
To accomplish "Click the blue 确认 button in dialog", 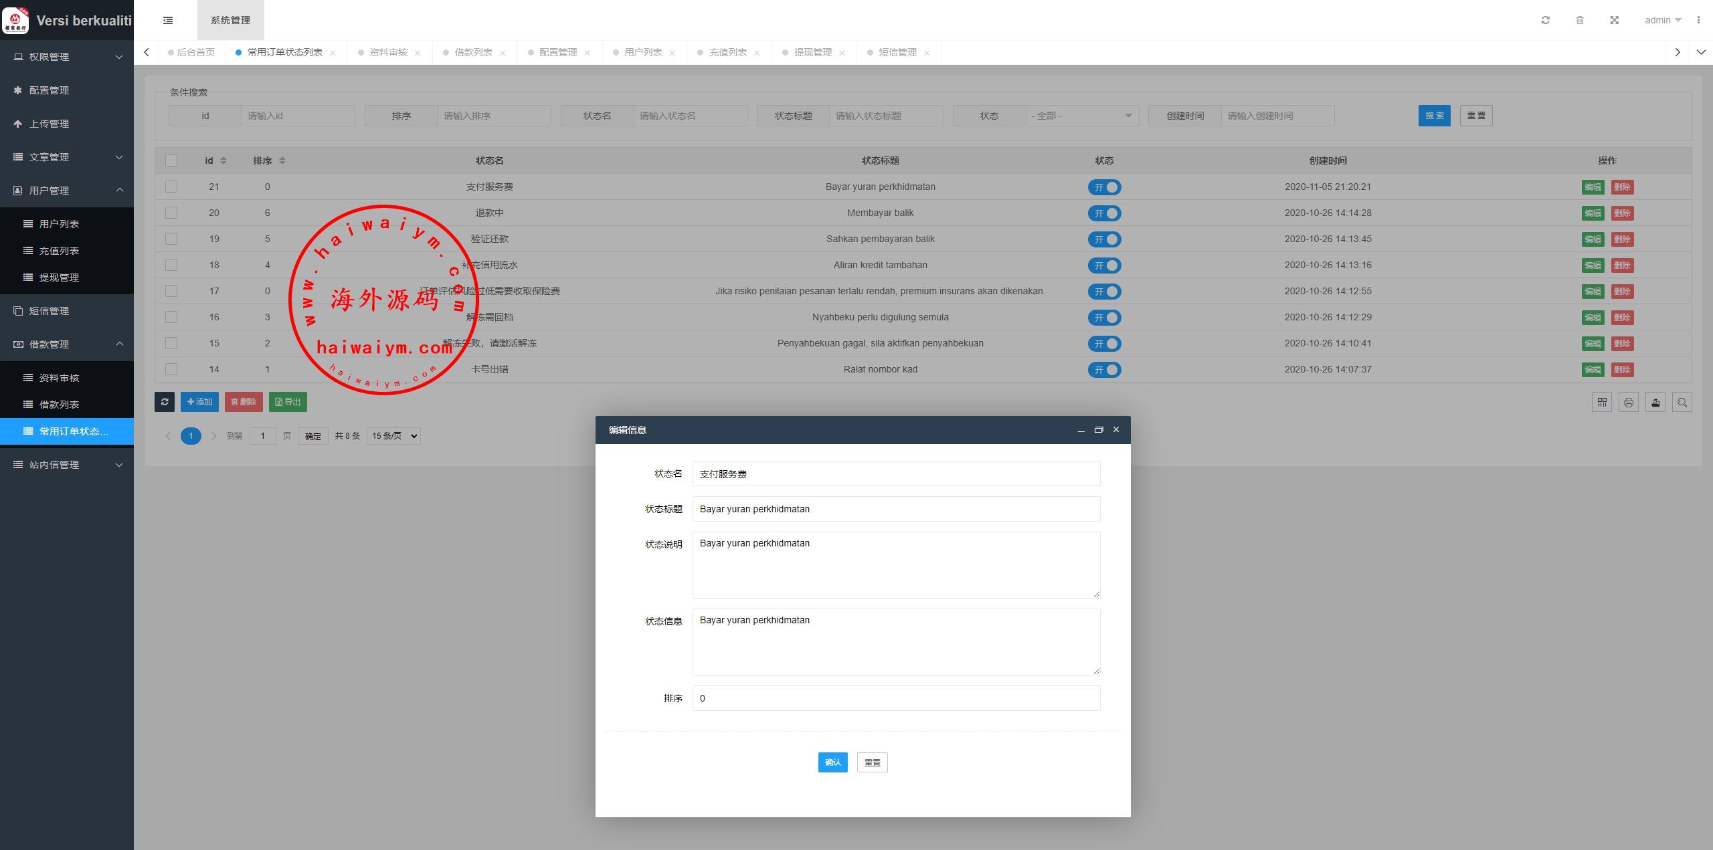I will 832,762.
